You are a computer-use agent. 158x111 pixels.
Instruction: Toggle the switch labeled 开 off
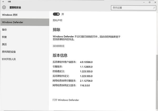click(x=56, y=14)
